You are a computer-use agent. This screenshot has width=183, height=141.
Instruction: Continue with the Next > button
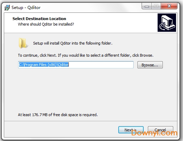pyautogui.click(x=131, y=130)
